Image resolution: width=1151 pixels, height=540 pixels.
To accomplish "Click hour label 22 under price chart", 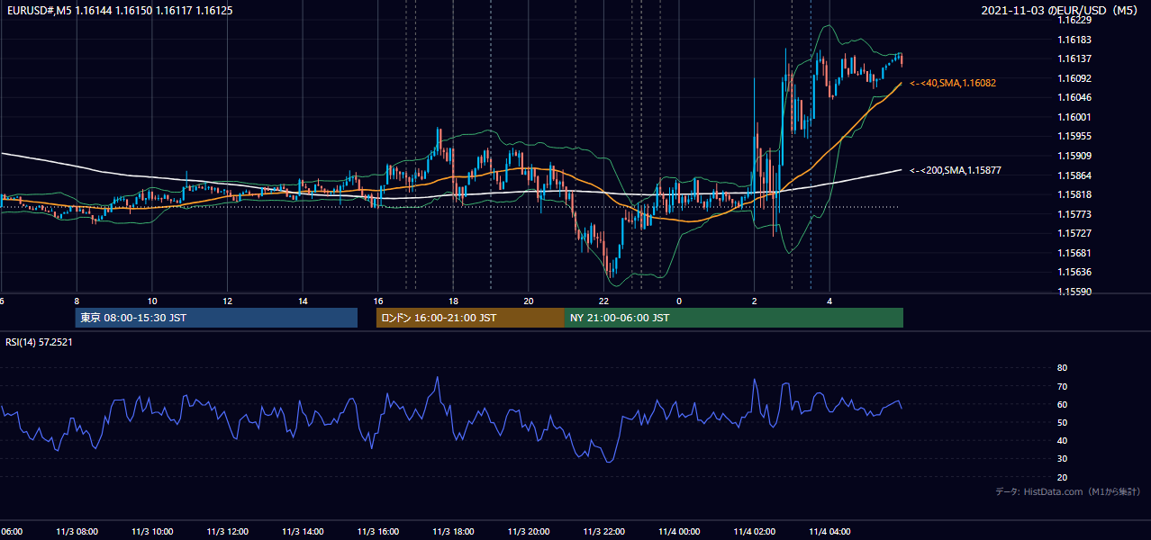I will pos(603,301).
